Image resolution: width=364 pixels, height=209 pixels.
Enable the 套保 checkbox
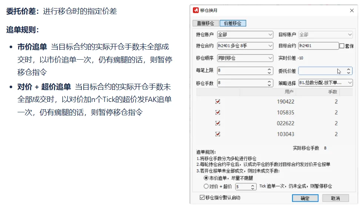pos(342,46)
